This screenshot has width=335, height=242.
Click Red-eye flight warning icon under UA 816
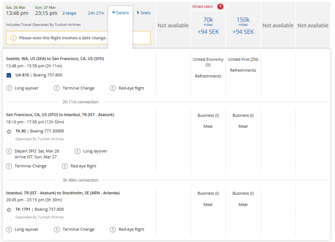[113, 88]
